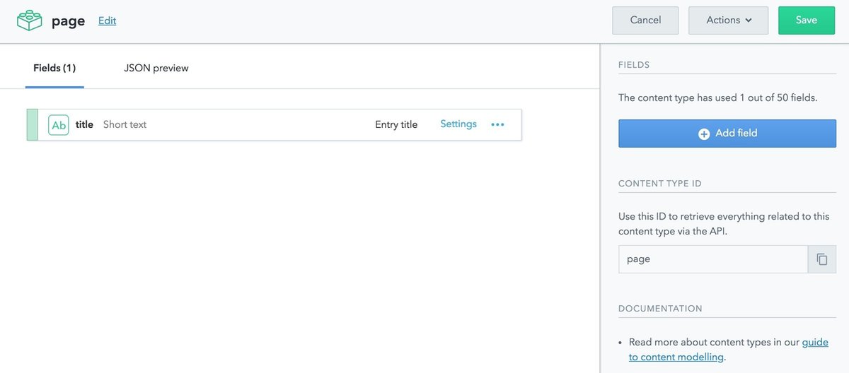The width and height of the screenshot is (849, 373).
Task: Switch to the Fields (1) tab
Action: coord(54,69)
